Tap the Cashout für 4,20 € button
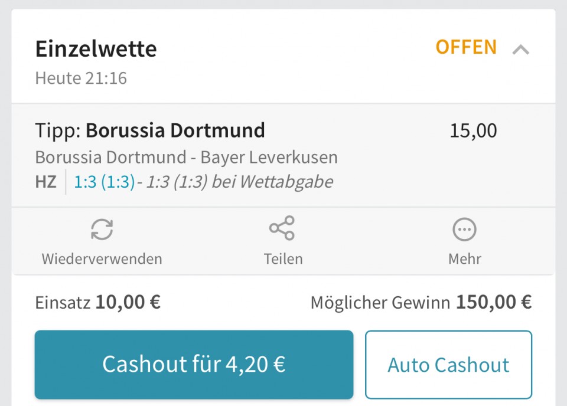Screen dimensions: 567x406 tap(194, 365)
